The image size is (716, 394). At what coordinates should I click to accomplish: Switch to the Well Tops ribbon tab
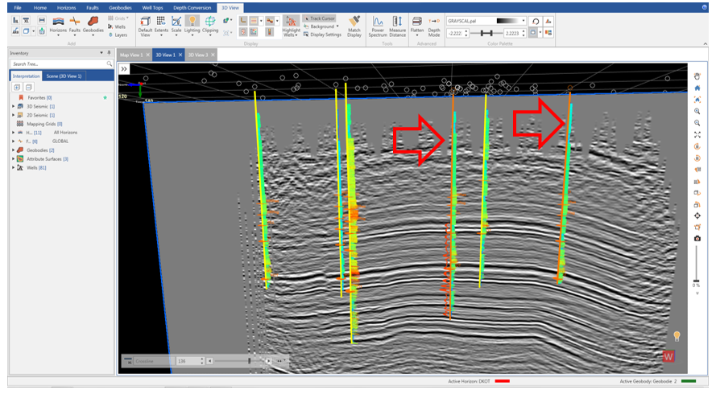coord(152,8)
